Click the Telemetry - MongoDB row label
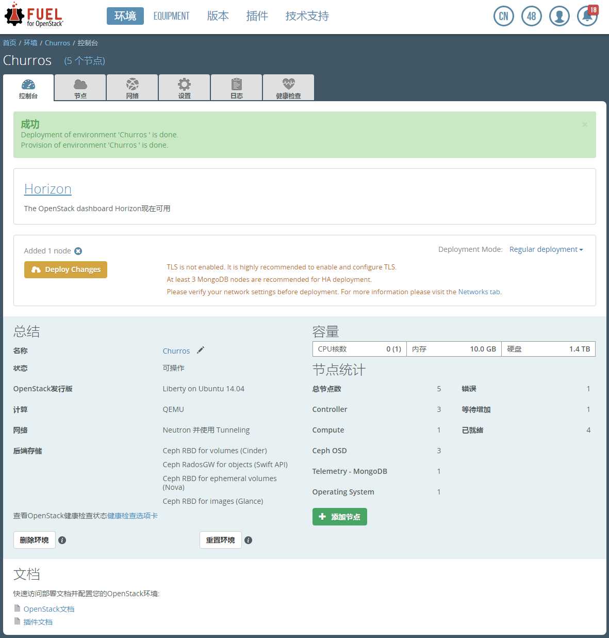609x638 pixels. pyautogui.click(x=350, y=471)
